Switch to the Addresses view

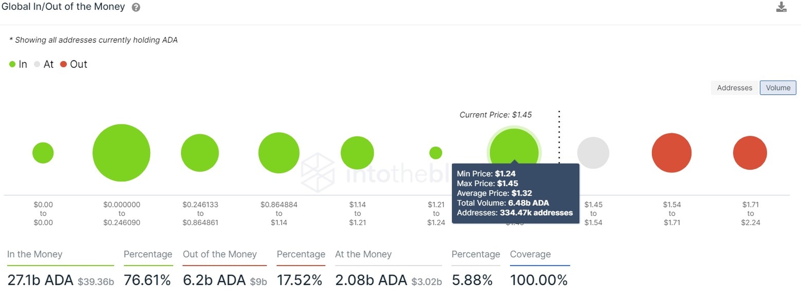pyautogui.click(x=734, y=88)
